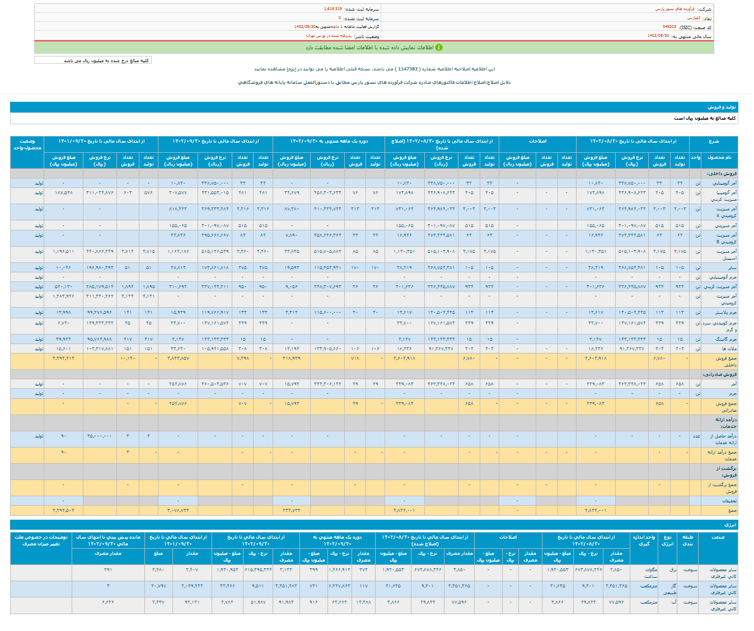This screenshot has width=754, height=631.
Task: Click the 'جمع فروش داخلی' total row label
Action: 725,361
